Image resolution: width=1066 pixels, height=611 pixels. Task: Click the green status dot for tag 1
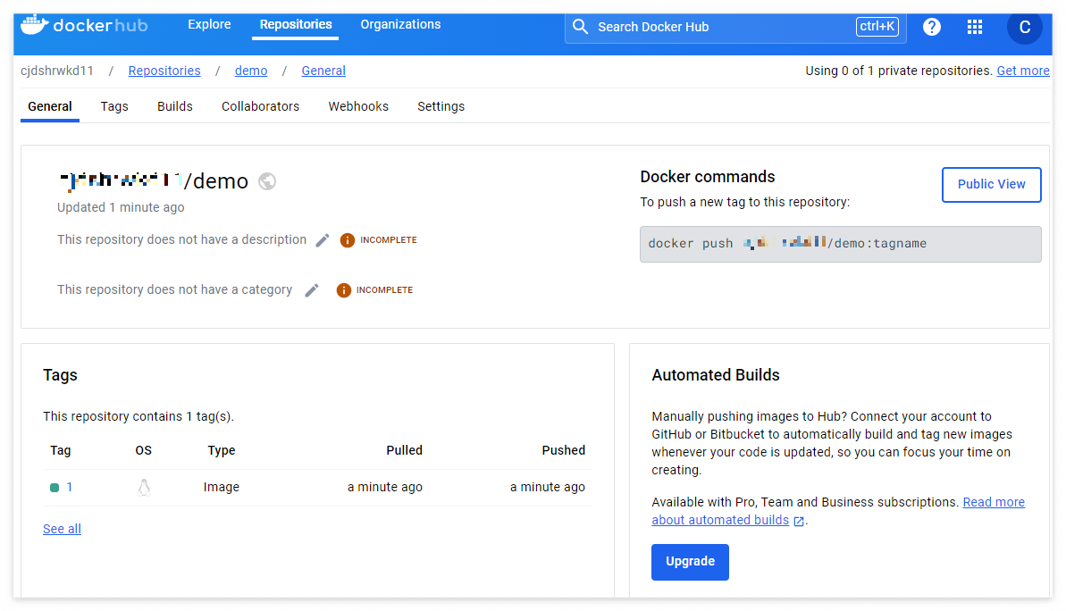55,488
